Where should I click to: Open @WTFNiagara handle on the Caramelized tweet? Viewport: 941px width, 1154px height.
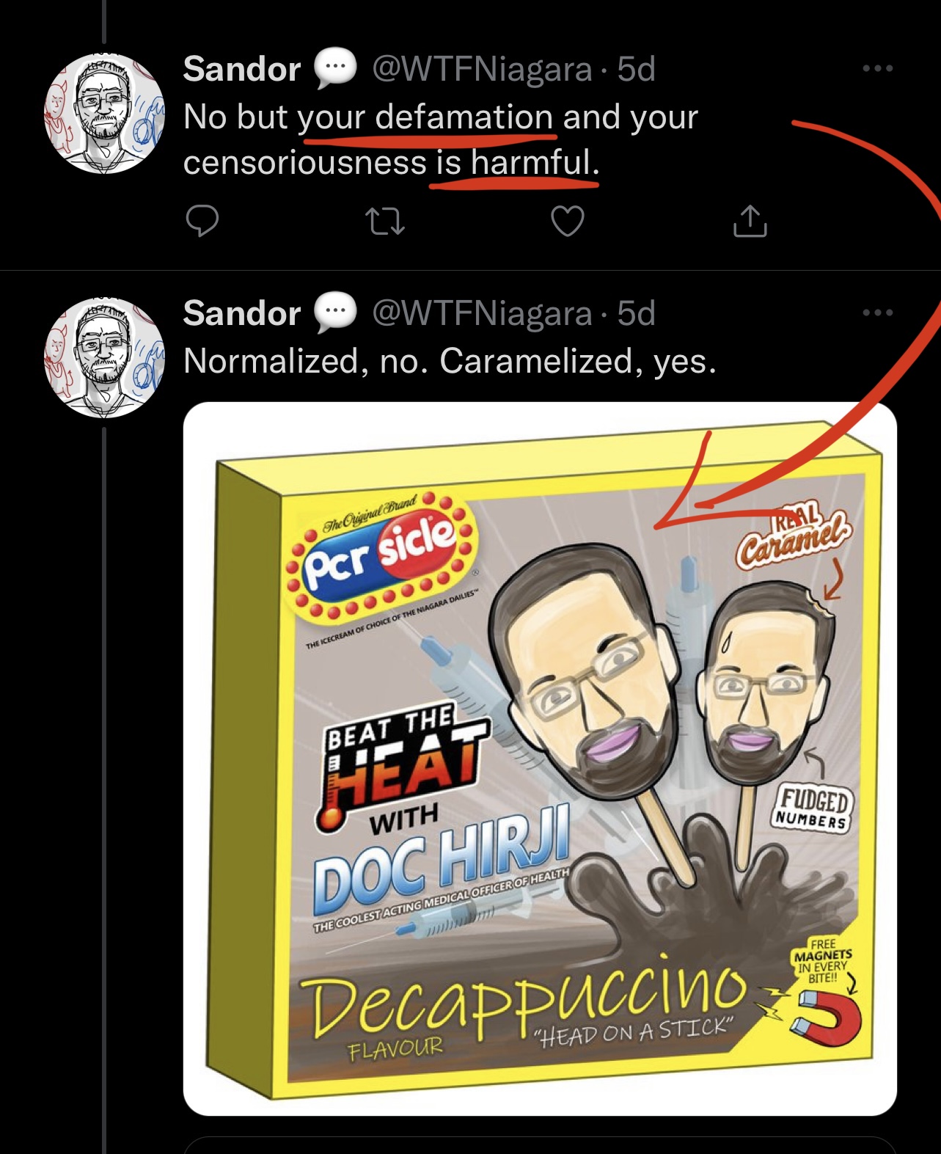point(482,314)
